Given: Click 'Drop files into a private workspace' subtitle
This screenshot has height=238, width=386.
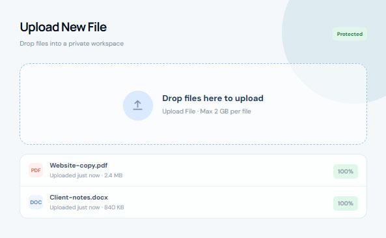Looking at the screenshot, I should tap(72, 44).
